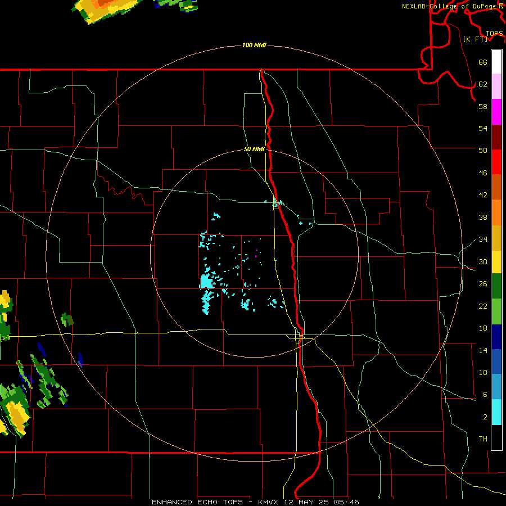The image size is (506, 506).
Task: Click the orange legend swatch near 38
Action: [496, 212]
